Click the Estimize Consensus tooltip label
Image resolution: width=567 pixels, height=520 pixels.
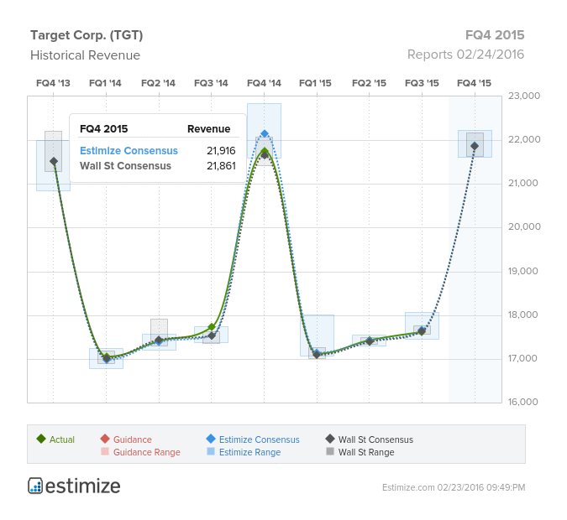129,151
